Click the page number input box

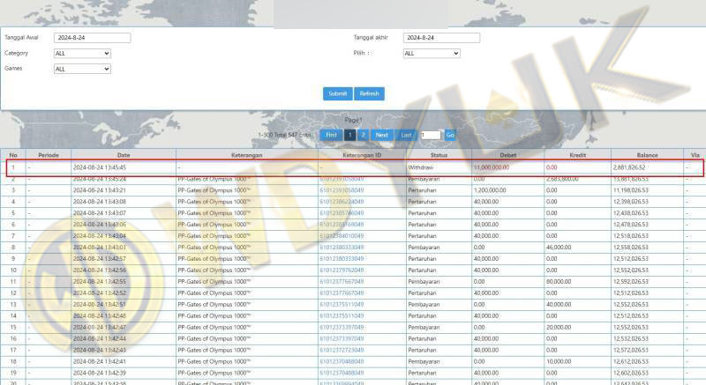[430, 135]
